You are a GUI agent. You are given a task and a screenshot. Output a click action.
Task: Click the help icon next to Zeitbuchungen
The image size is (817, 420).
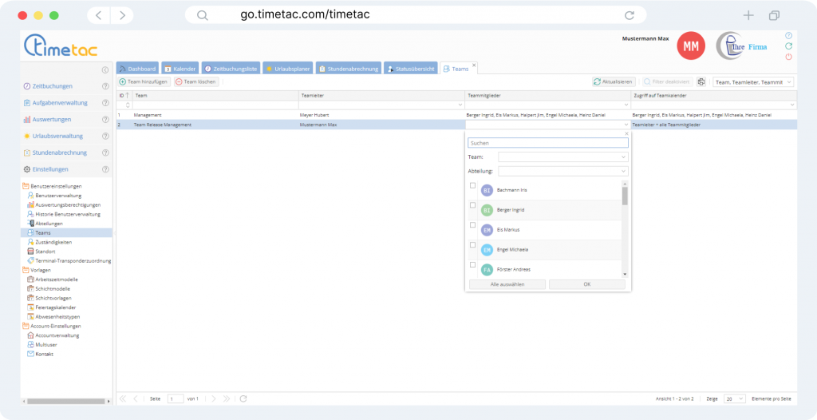pos(105,86)
